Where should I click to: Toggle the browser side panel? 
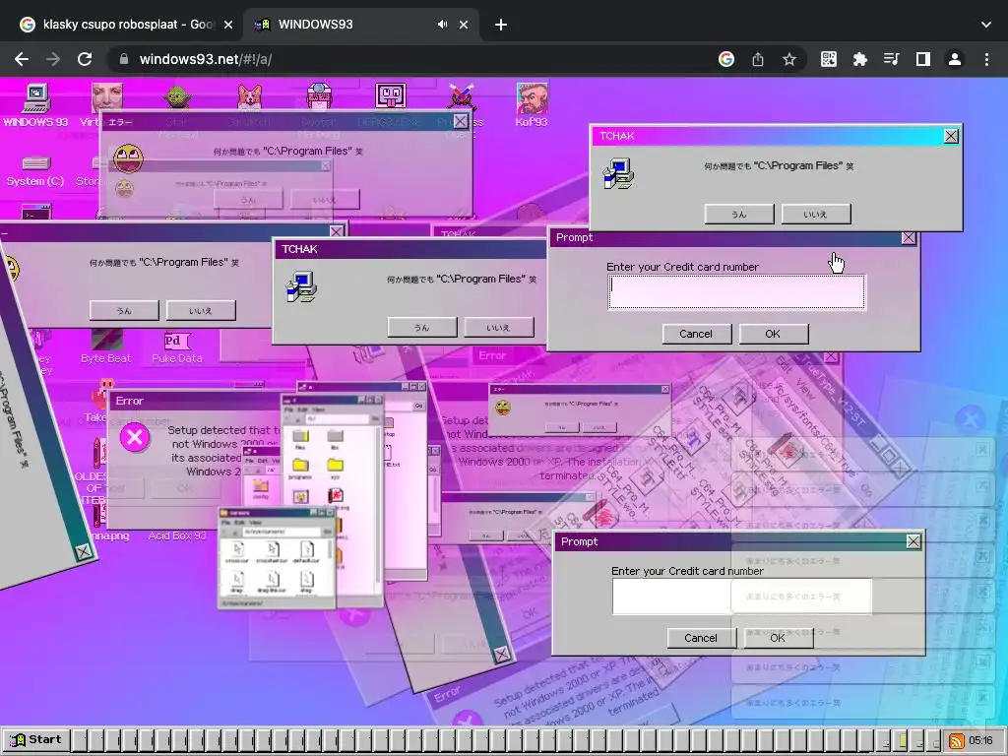(x=923, y=59)
